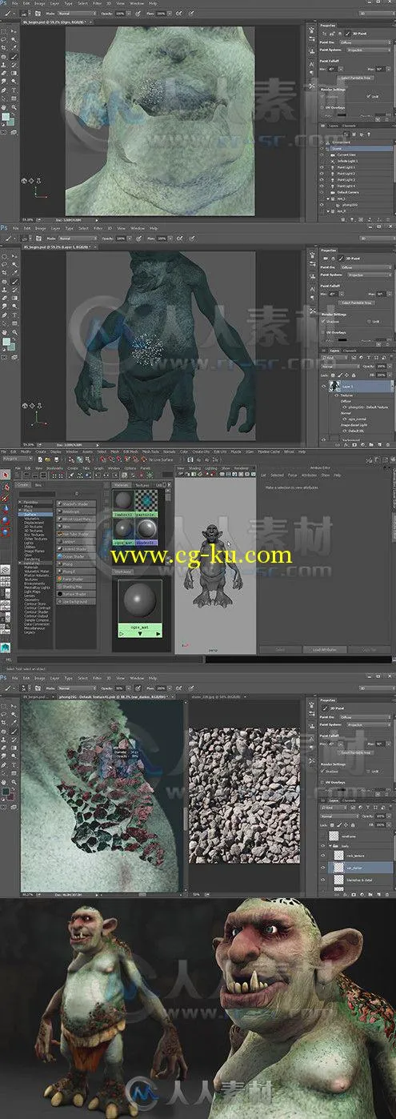
Task: Toggle visibility of Point Light 1 scene entry
Action: coord(322,167)
